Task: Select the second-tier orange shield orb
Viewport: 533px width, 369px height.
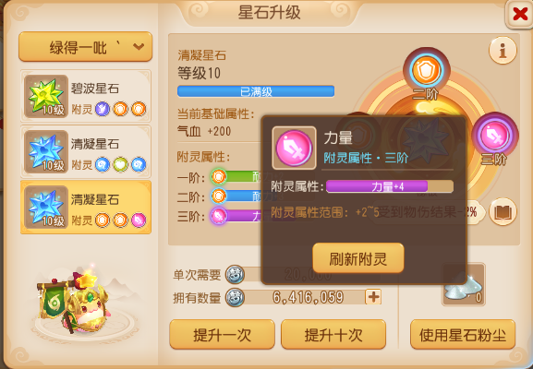Action: click(426, 71)
